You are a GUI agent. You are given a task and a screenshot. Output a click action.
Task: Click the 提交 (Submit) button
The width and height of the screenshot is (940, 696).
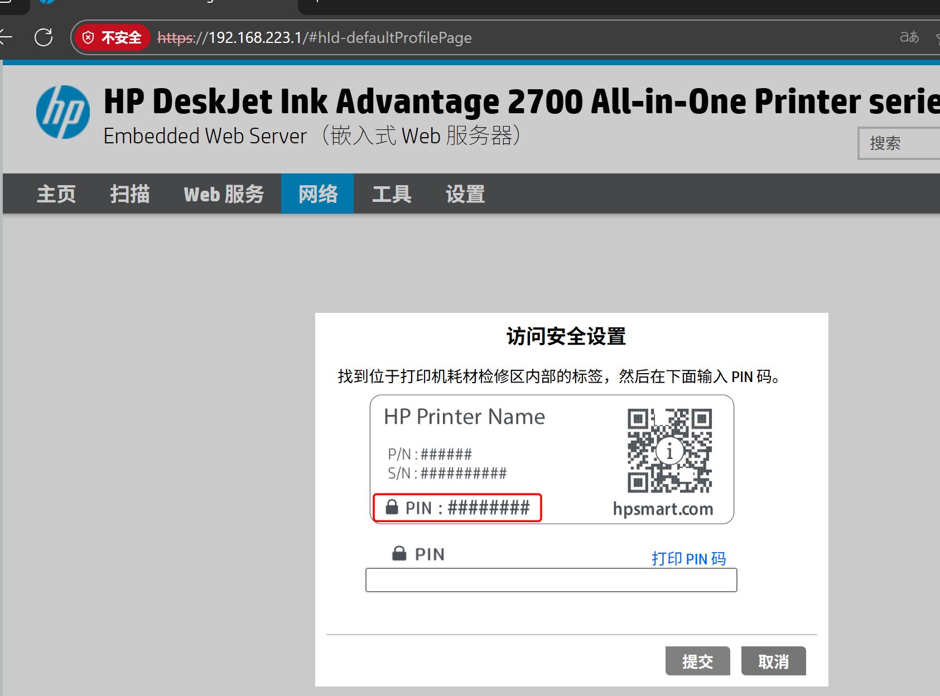698,661
